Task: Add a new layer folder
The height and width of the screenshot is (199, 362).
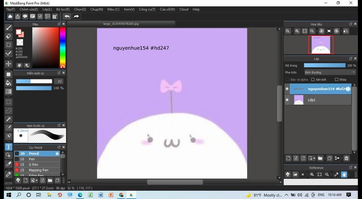Action: 320,158
